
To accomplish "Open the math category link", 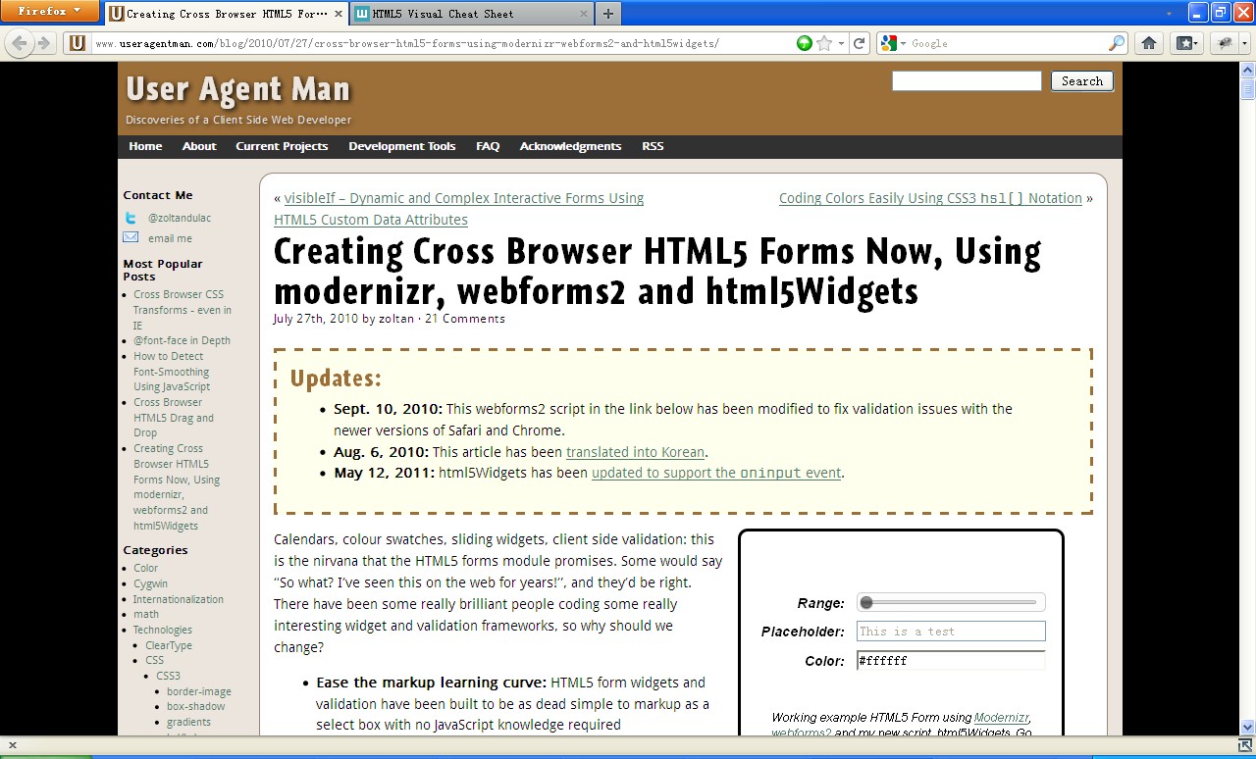I will tap(146, 614).
